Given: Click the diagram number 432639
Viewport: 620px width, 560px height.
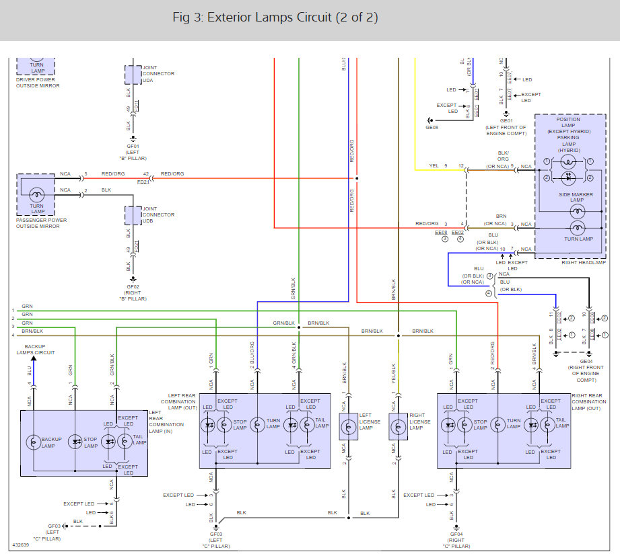Looking at the screenshot, I should pos(21,545).
